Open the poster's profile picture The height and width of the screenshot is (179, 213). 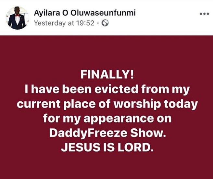pyautogui.click(x=17, y=18)
